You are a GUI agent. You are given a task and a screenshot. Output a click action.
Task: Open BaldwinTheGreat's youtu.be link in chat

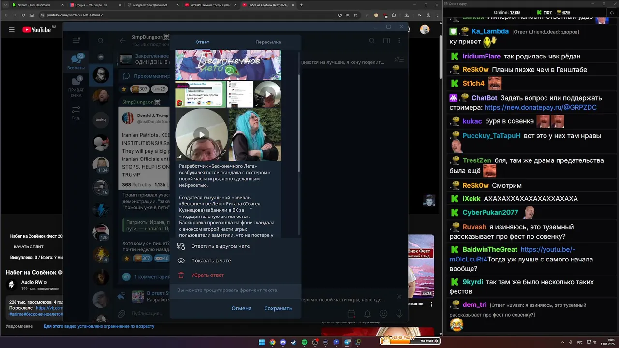[516, 254]
